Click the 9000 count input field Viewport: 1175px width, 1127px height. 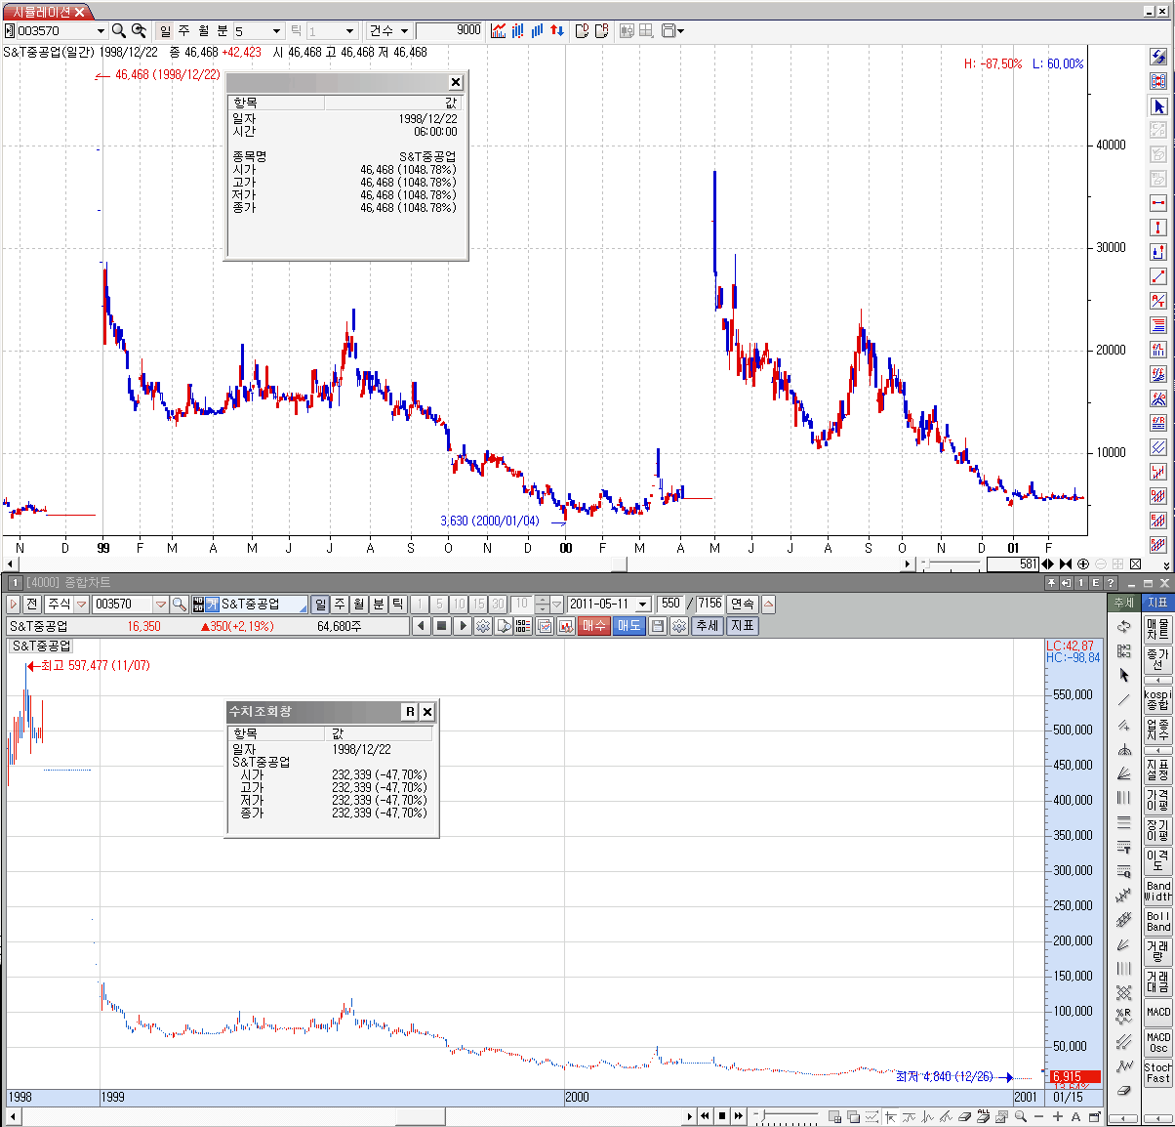click(450, 30)
